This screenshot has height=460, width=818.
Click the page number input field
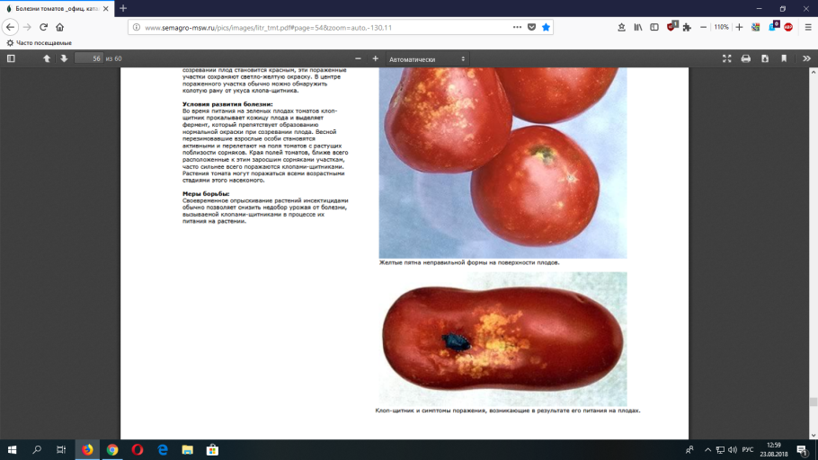click(x=88, y=58)
